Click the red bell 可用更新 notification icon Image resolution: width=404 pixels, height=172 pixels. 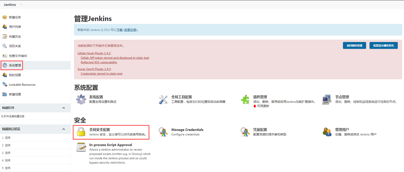pos(255,106)
